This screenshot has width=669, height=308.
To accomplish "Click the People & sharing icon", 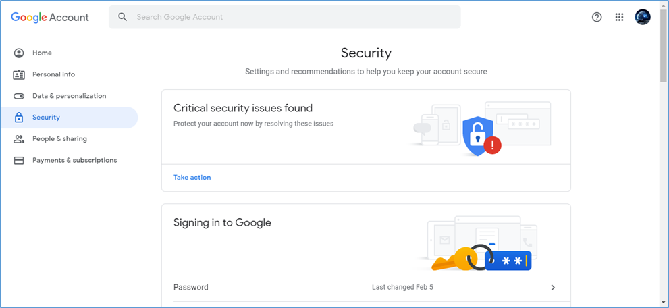I will [19, 139].
